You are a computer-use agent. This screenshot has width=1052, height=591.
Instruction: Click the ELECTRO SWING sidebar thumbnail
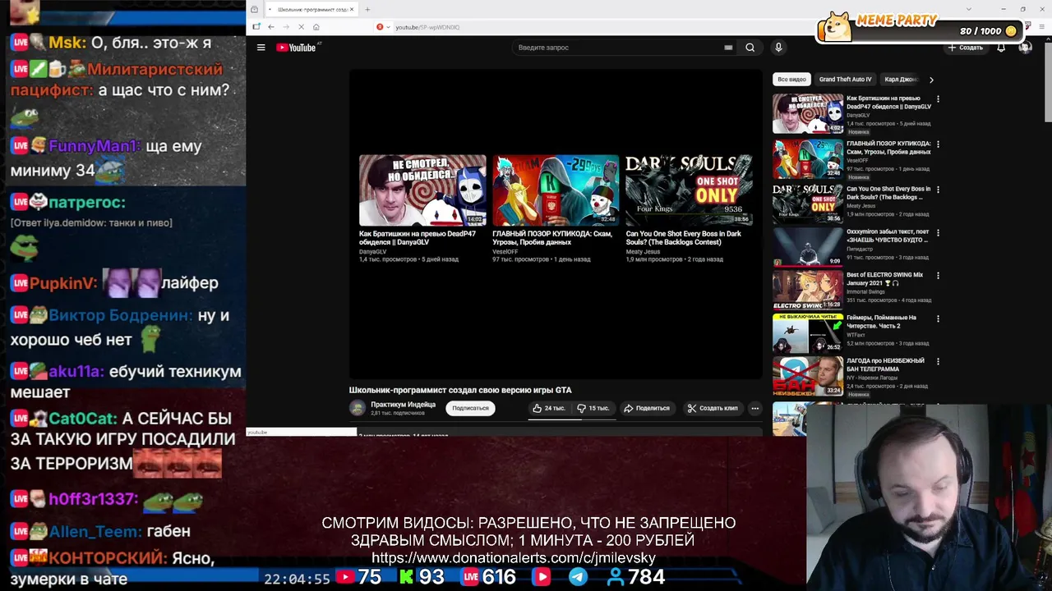click(807, 290)
